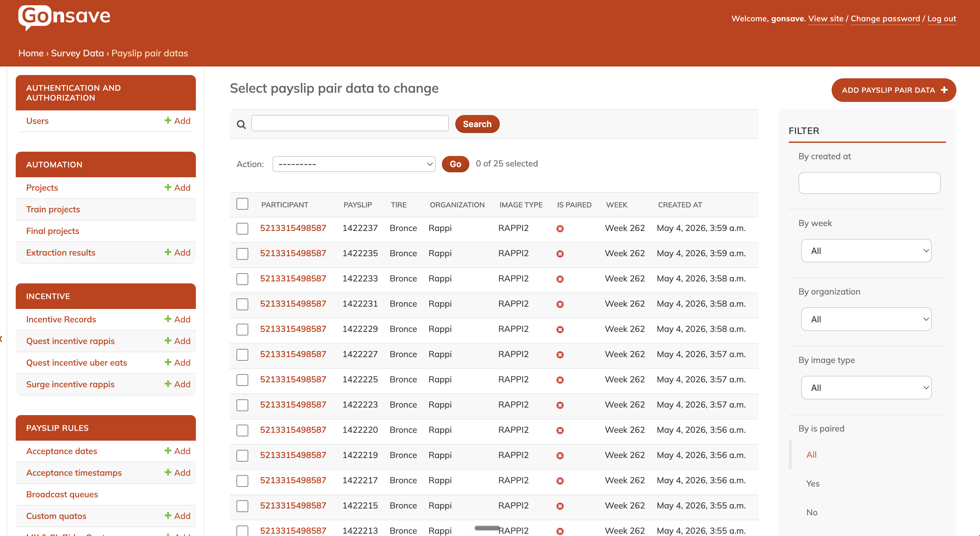Click the not-paired icon for payslip 1422215
Screen dimensions: 980x536
pyautogui.click(x=560, y=506)
